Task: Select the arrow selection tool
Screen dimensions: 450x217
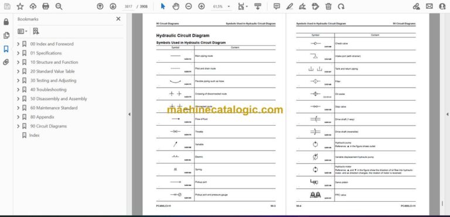Action: pyautogui.click(x=163, y=6)
